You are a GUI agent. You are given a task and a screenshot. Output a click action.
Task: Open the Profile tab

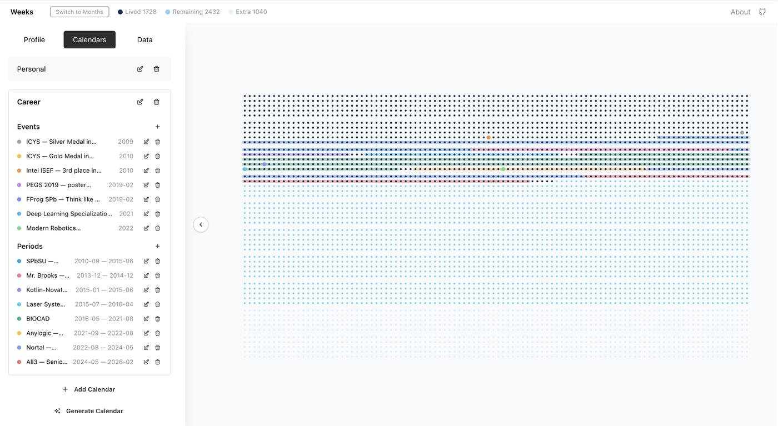tap(34, 39)
